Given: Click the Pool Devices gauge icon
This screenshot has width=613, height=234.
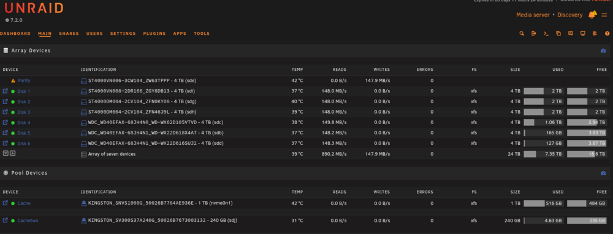Looking at the screenshot, I should [x=603, y=173].
